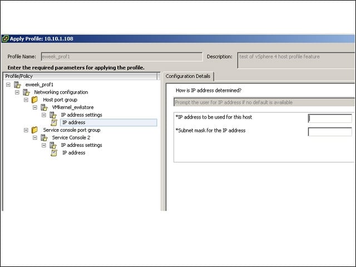
Task: Click '*Subnet mask for the IP address' label
Action: point(210,131)
